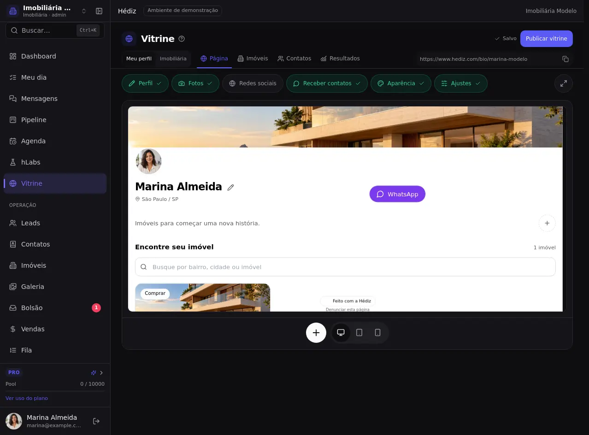
Task: Click the plus button beside the bio text
Action: tap(547, 223)
